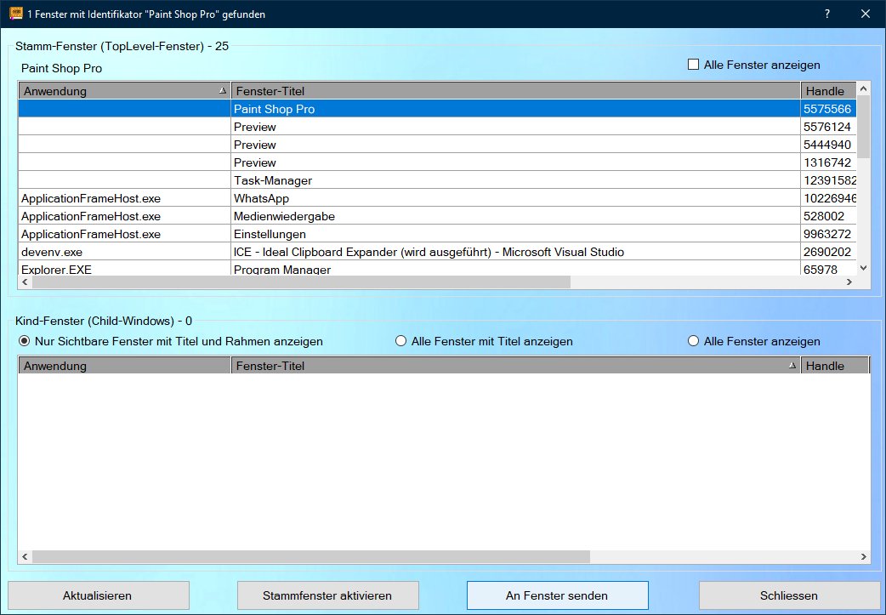Sort child list by Handle header
Screen dimensions: 886x615
tap(835, 366)
